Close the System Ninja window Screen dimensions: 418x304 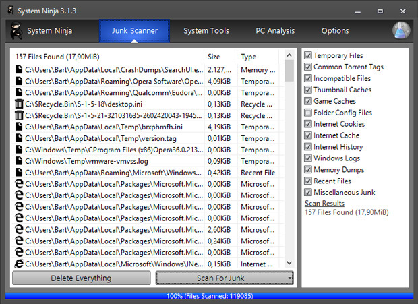click(x=402, y=11)
